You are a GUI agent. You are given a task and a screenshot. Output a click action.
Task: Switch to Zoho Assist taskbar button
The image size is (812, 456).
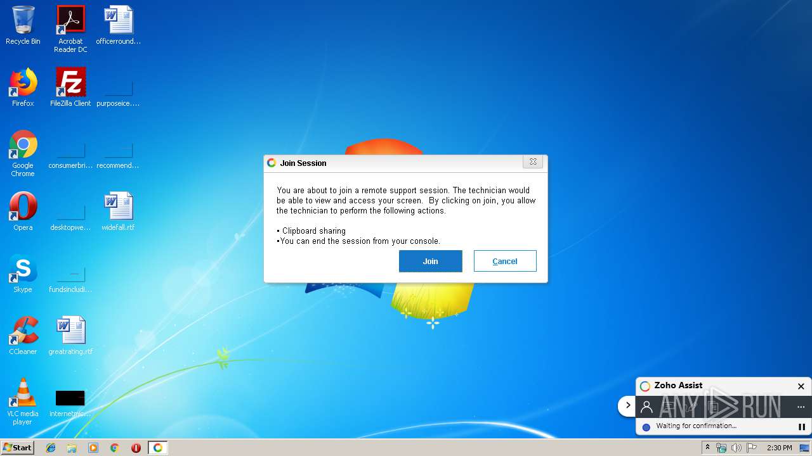point(157,448)
